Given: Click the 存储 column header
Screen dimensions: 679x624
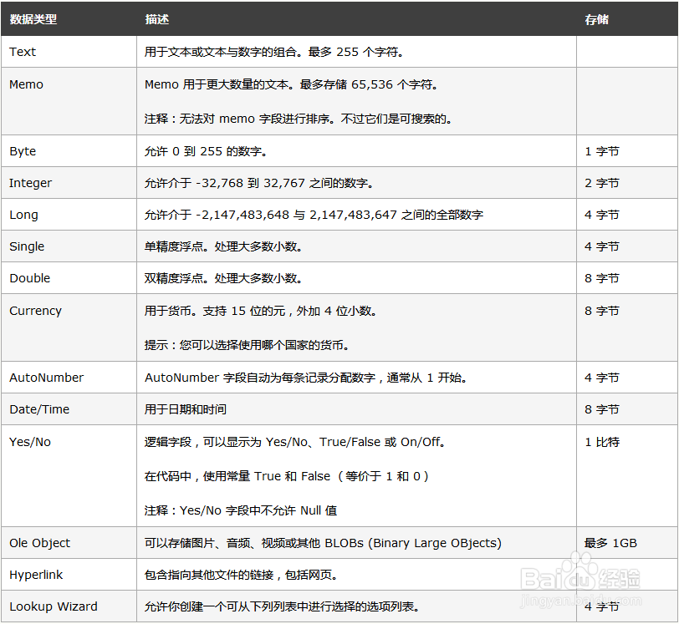Looking at the screenshot, I should tap(596, 19).
